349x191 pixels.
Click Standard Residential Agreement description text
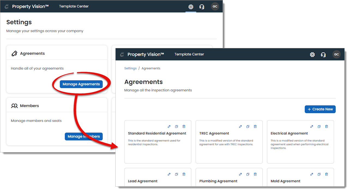pos(154,143)
